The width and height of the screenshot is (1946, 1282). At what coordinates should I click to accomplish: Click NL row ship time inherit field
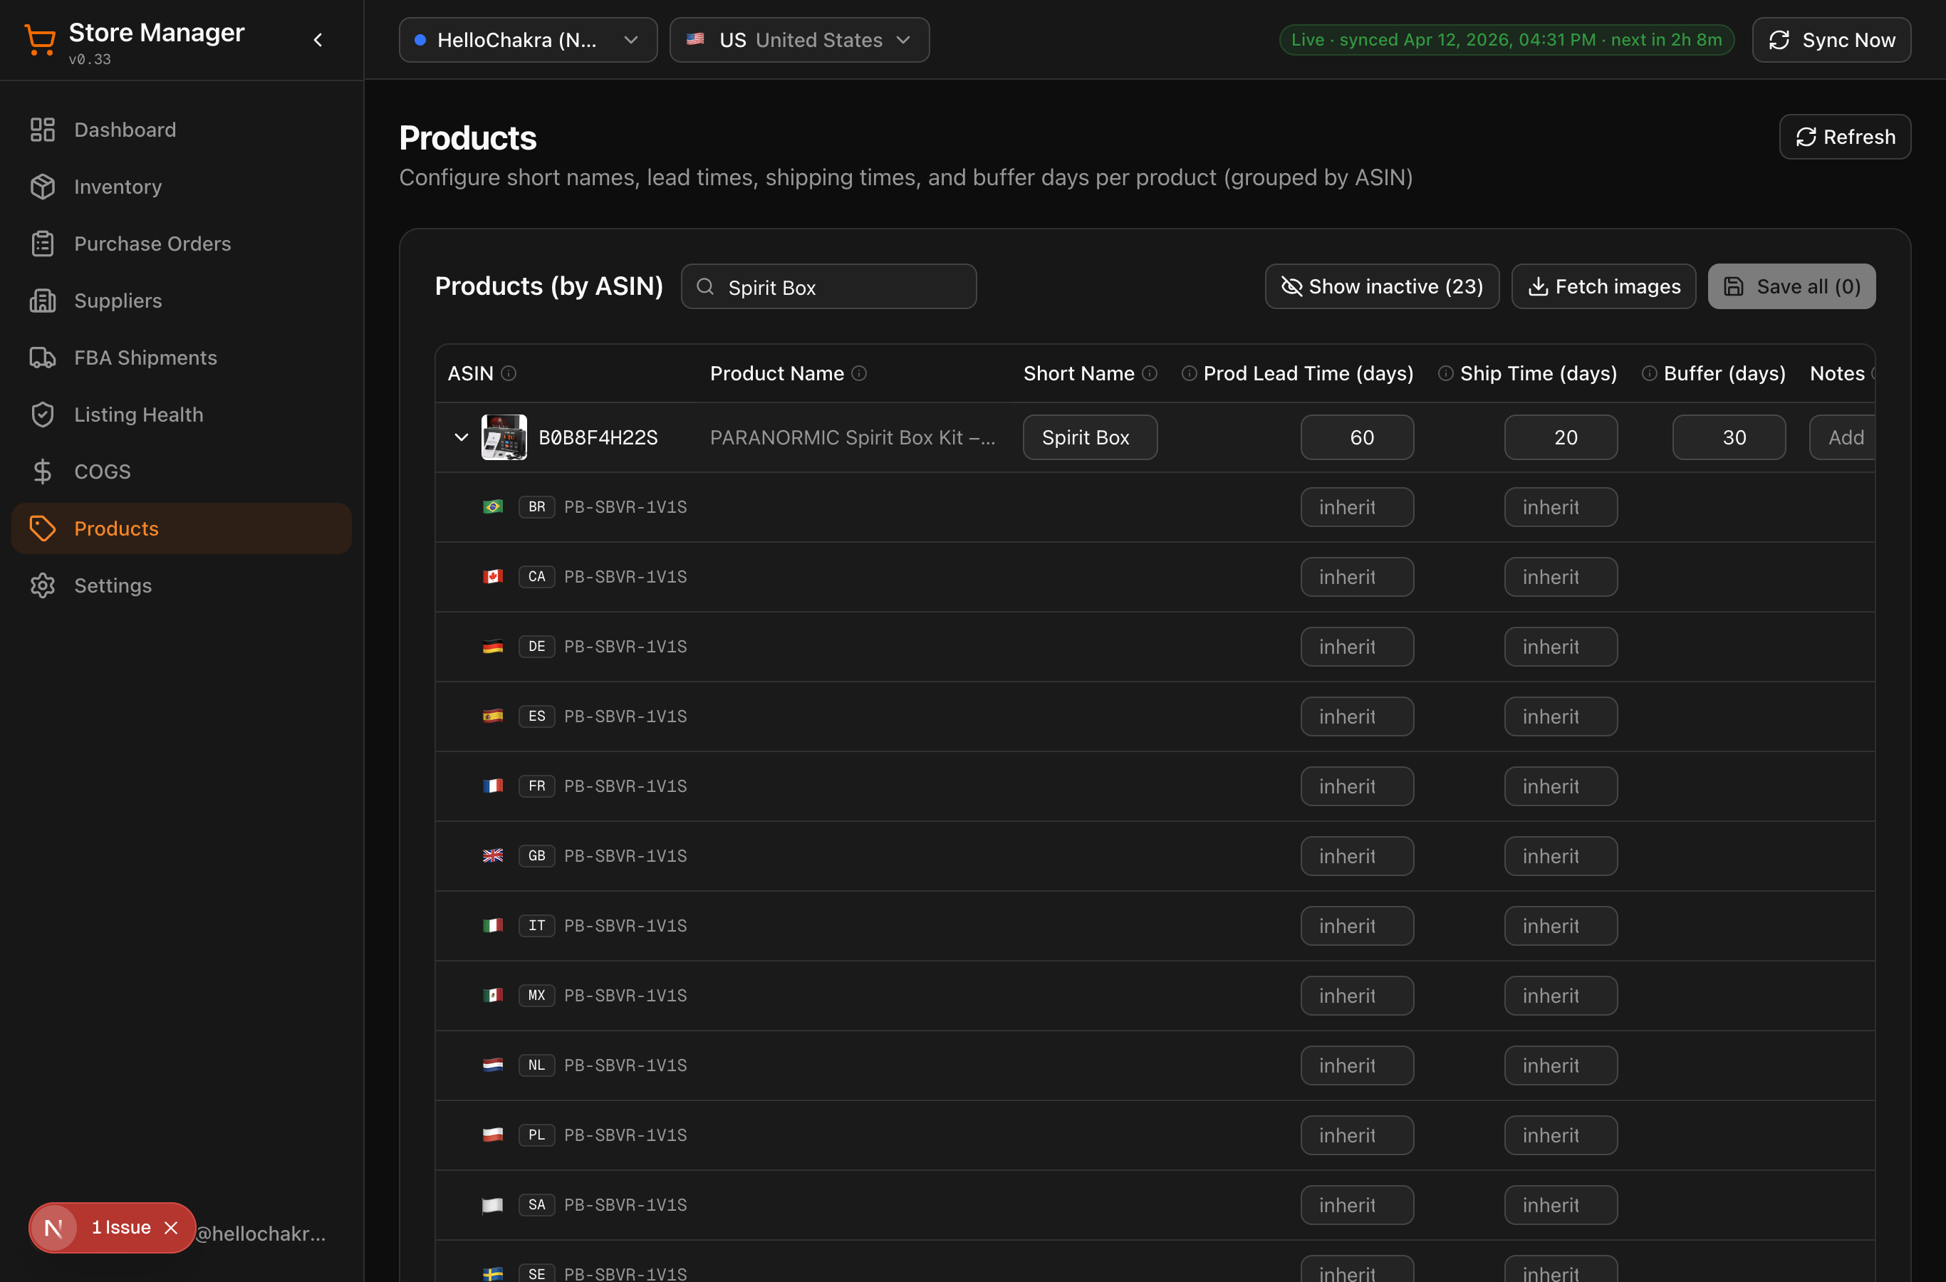click(x=1561, y=1065)
